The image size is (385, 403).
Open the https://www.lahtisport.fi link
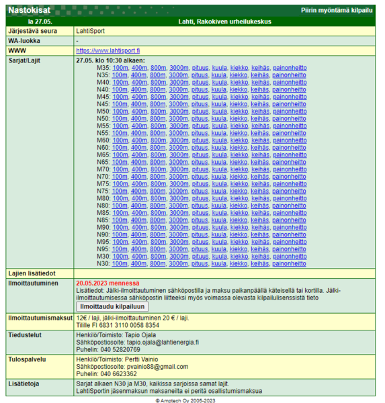[108, 50]
